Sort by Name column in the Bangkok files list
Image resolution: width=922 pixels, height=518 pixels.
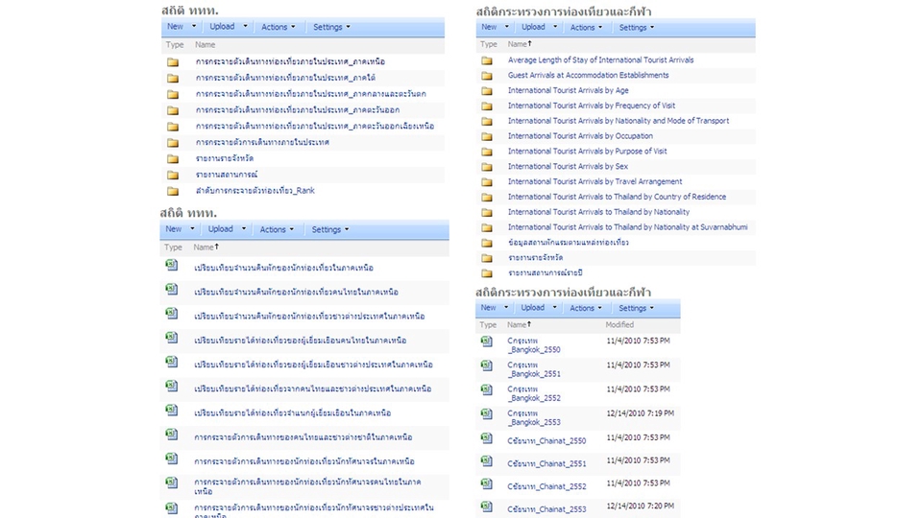[x=520, y=325]
